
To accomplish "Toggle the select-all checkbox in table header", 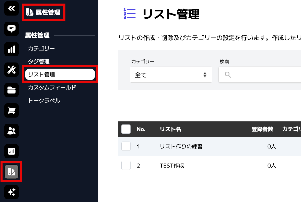I will click(x=126, y=129).
